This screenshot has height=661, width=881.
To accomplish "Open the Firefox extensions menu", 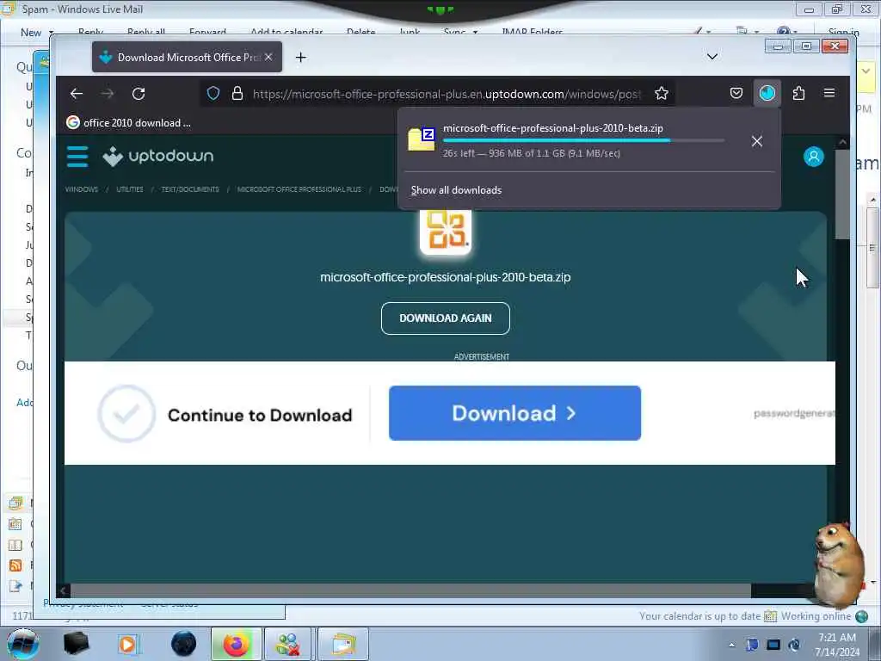I will (x=798, y=93).
